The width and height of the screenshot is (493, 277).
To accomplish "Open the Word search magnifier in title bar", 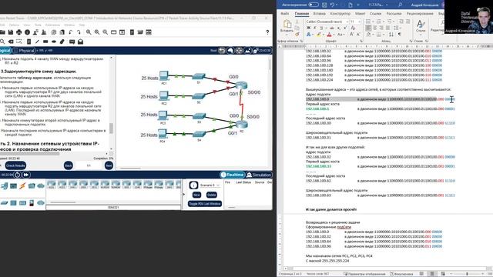I will [401, 5].
